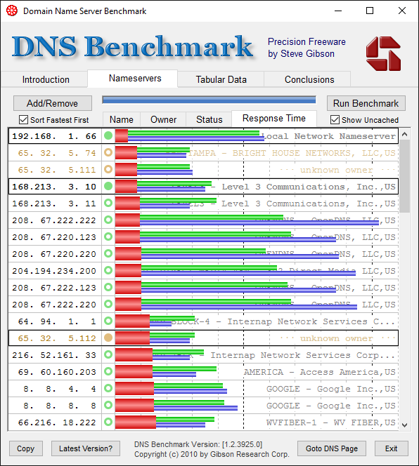Select the 208.67.220.123 IP address
Screen dimensions: 419x466
point(54,237)
